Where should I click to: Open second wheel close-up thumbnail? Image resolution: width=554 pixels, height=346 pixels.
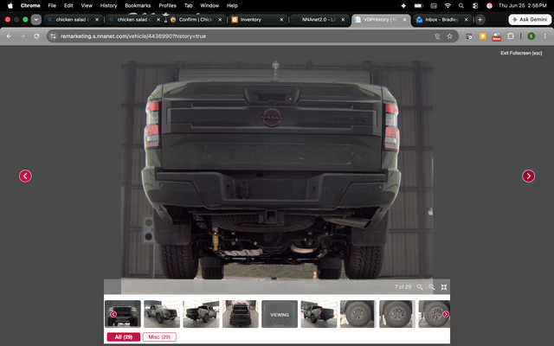[x=397, y=314]
